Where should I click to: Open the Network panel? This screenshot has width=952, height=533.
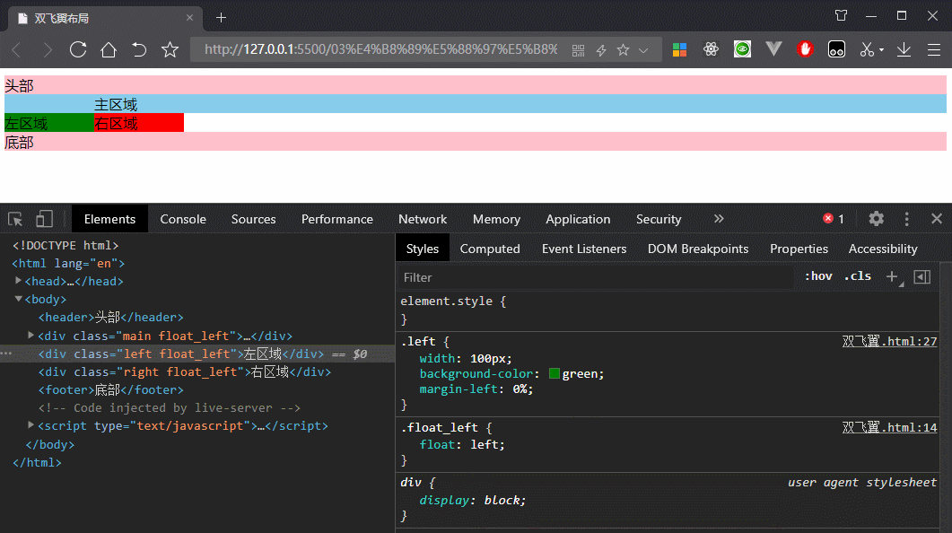tap(423, 219)
